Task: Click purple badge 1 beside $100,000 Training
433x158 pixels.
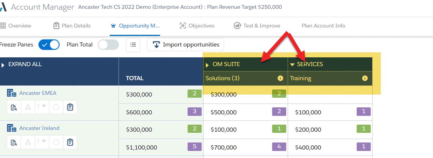Action: click(364, 111)
